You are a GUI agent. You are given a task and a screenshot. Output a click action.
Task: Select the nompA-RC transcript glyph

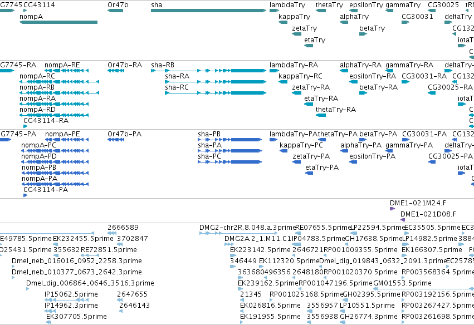59,82
